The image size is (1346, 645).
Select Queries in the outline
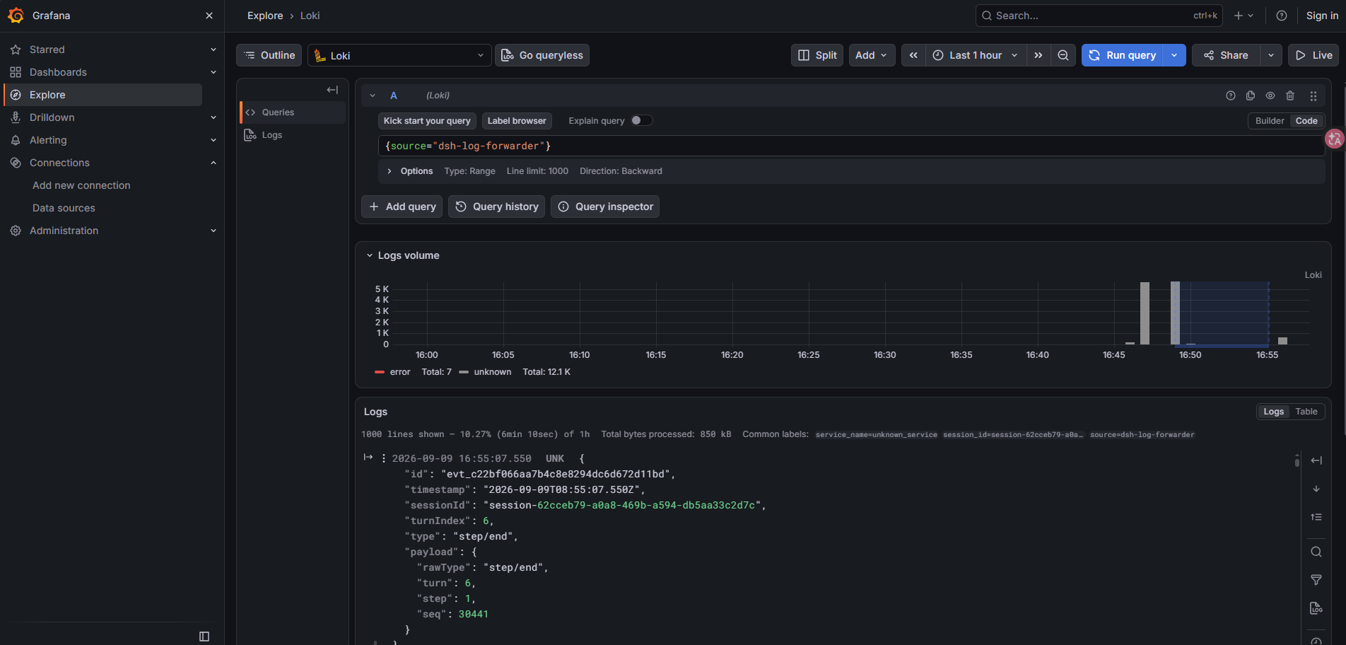293,112
